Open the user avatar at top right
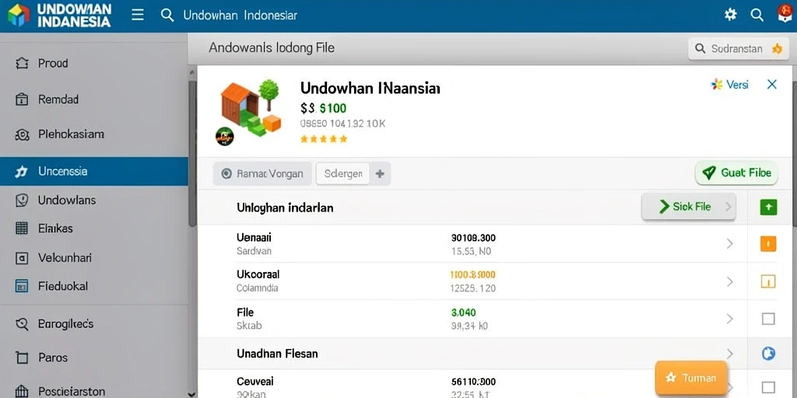Viewport: 797px width, 398px height. [x=785, y=14]
